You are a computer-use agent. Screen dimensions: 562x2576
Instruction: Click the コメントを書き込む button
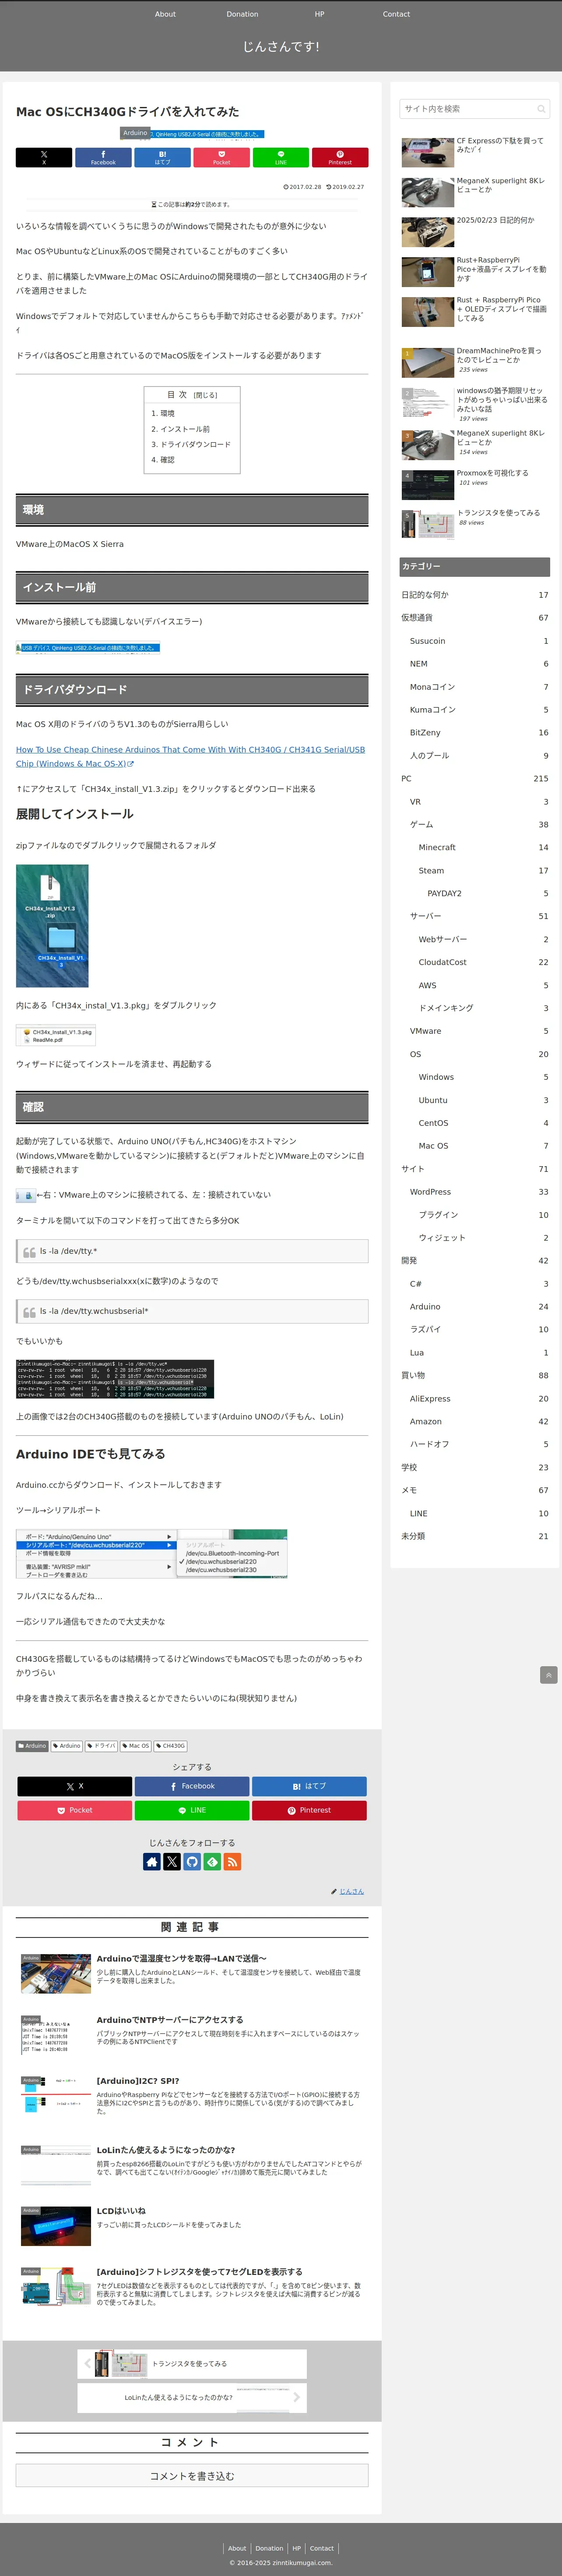(x=192, y=2476)
